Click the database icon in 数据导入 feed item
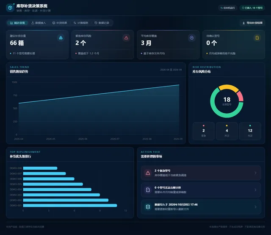This screenshot has height=235, width=271. point(148,207)
